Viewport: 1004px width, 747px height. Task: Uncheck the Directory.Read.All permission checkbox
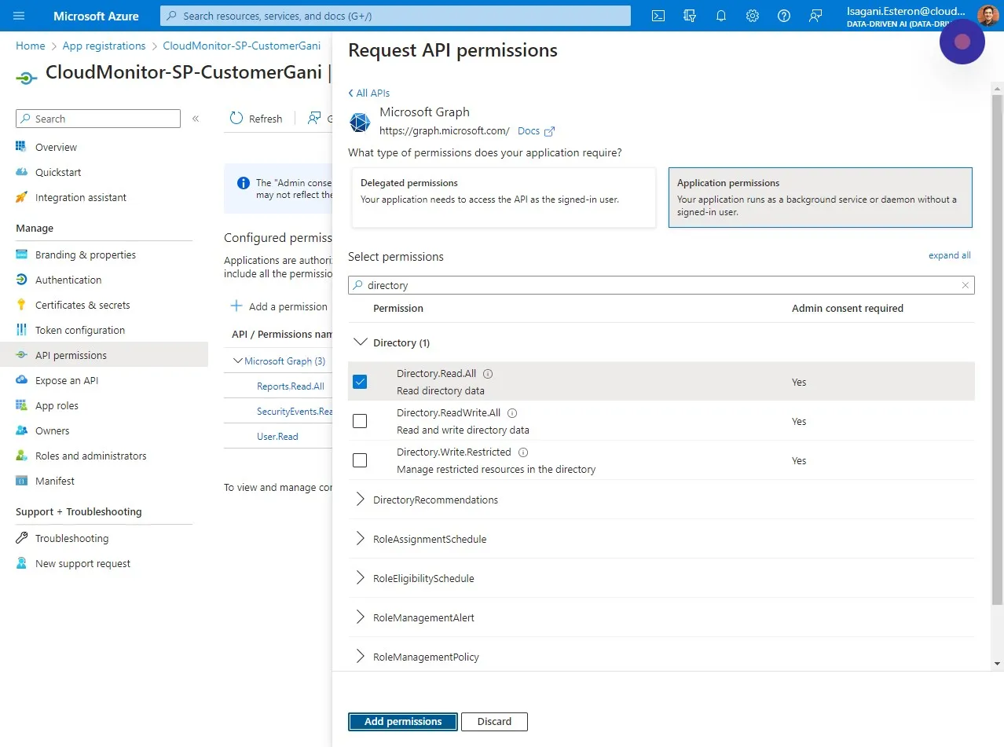coord(360,382)
